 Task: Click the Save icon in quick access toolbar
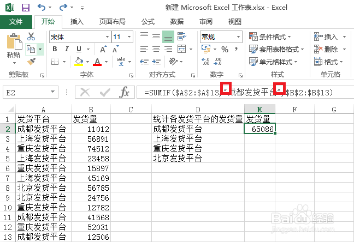26,8
